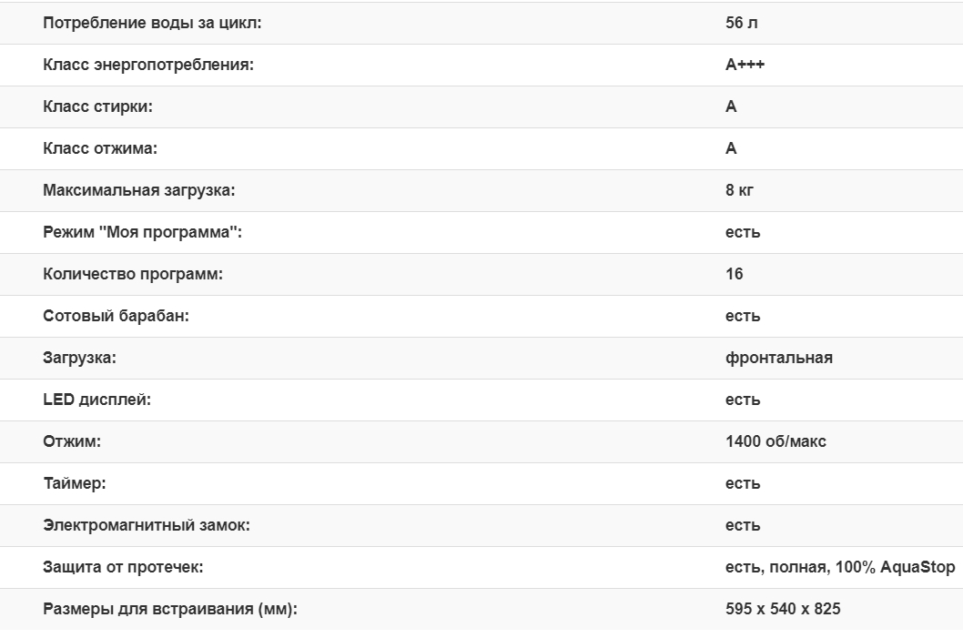
Task: Click the 'есть, полная, 100% AquaStop' value
Action: 839,567
